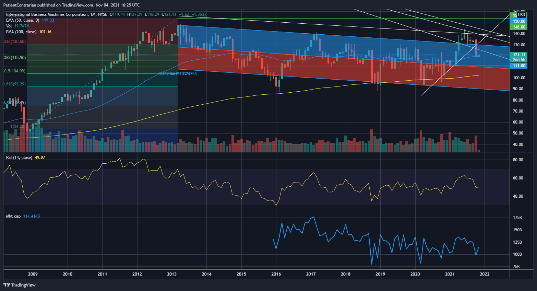The width and height of the screenshot is (537, 291).
Task: Click the volume value 19.747M
Action: coord(22,26)
